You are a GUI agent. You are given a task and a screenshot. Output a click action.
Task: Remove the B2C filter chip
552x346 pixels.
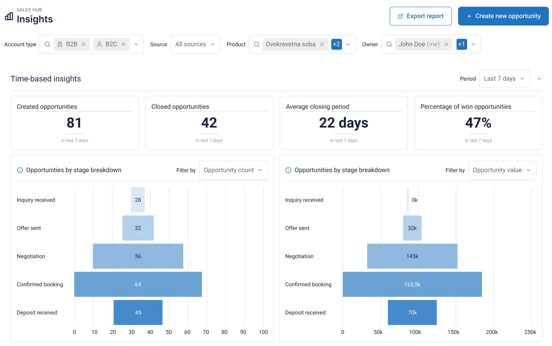[x=124, y=45]
